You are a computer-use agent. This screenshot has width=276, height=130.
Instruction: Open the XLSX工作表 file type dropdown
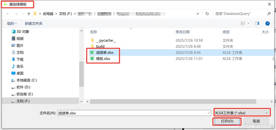point(242,113)
